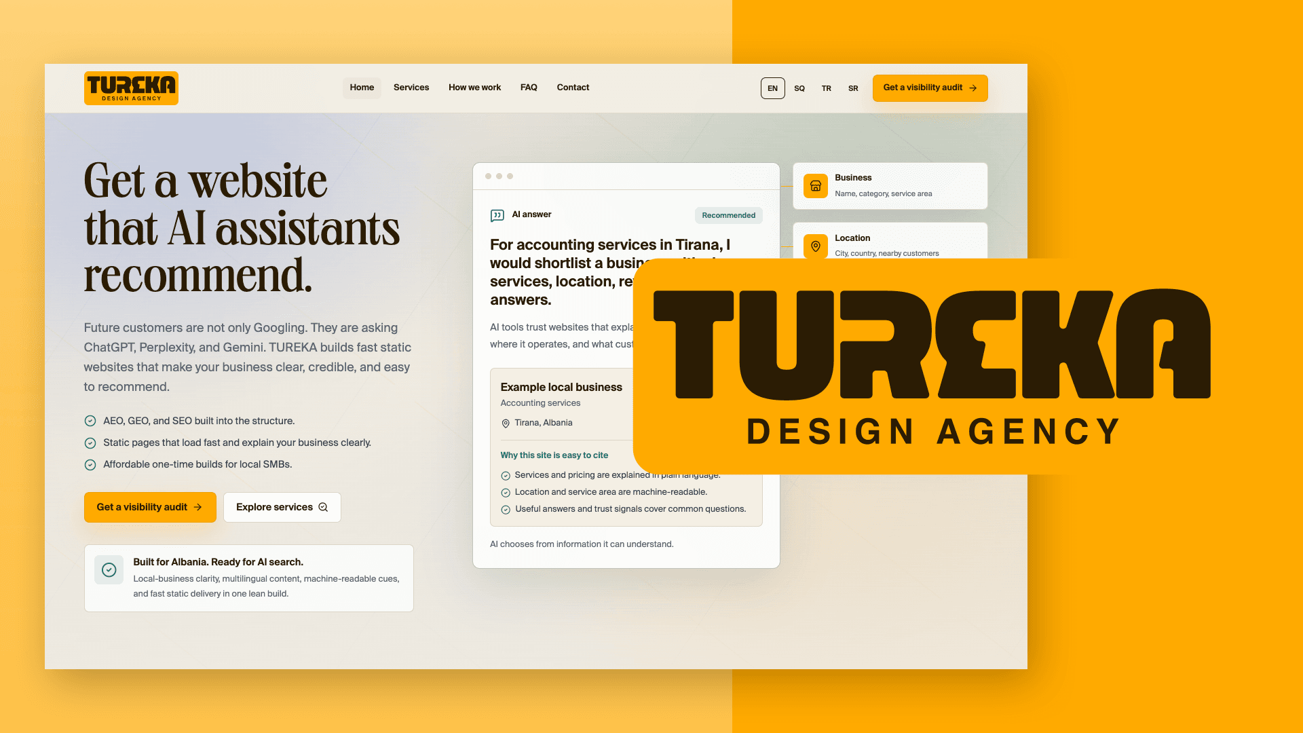Click the TUREKA logo in the website header
This screenshot has width=1303, height=733.
[x=131, y=88]
